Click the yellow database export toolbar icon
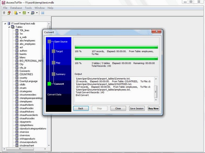Screen dimensions: 205x153 tap(16, 13)
